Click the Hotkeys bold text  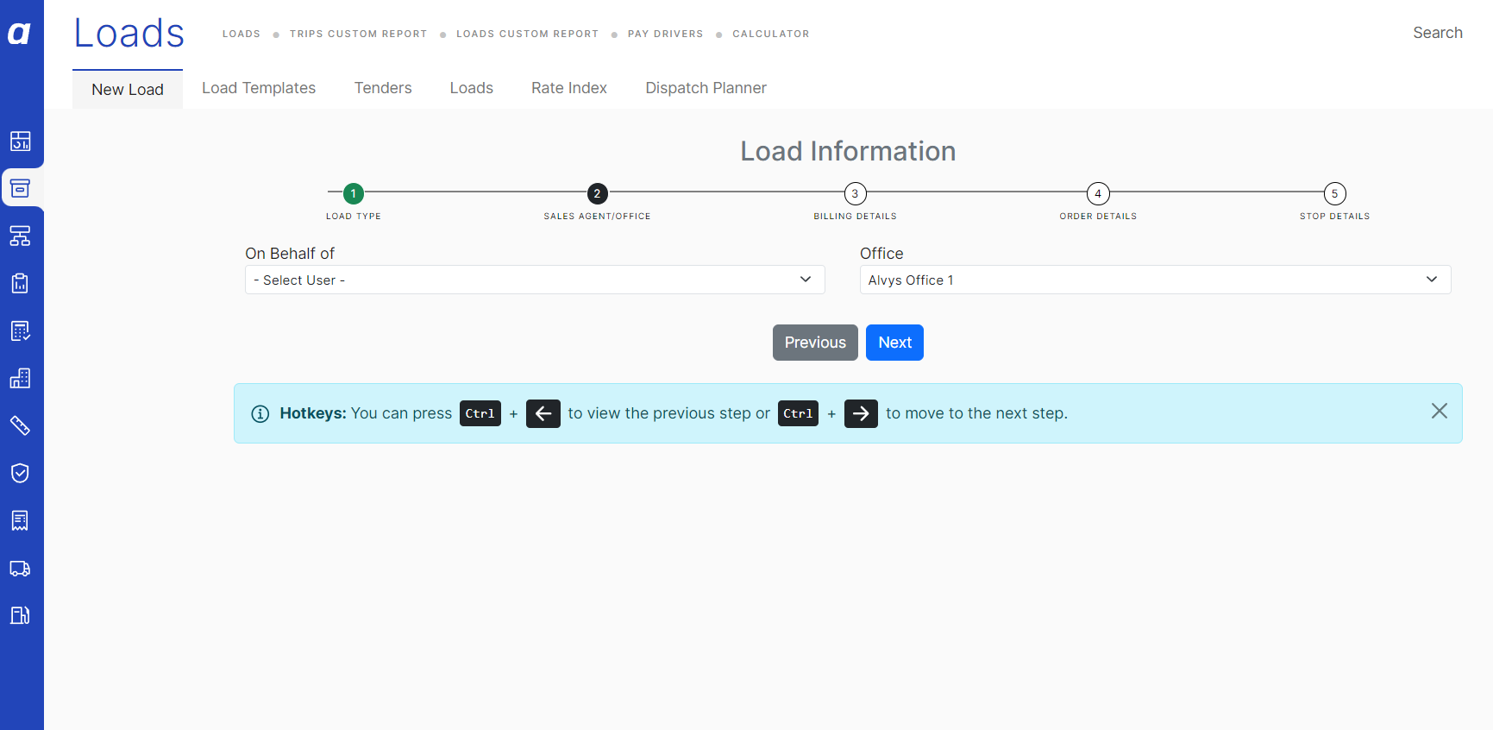click(x=313, y=413)
